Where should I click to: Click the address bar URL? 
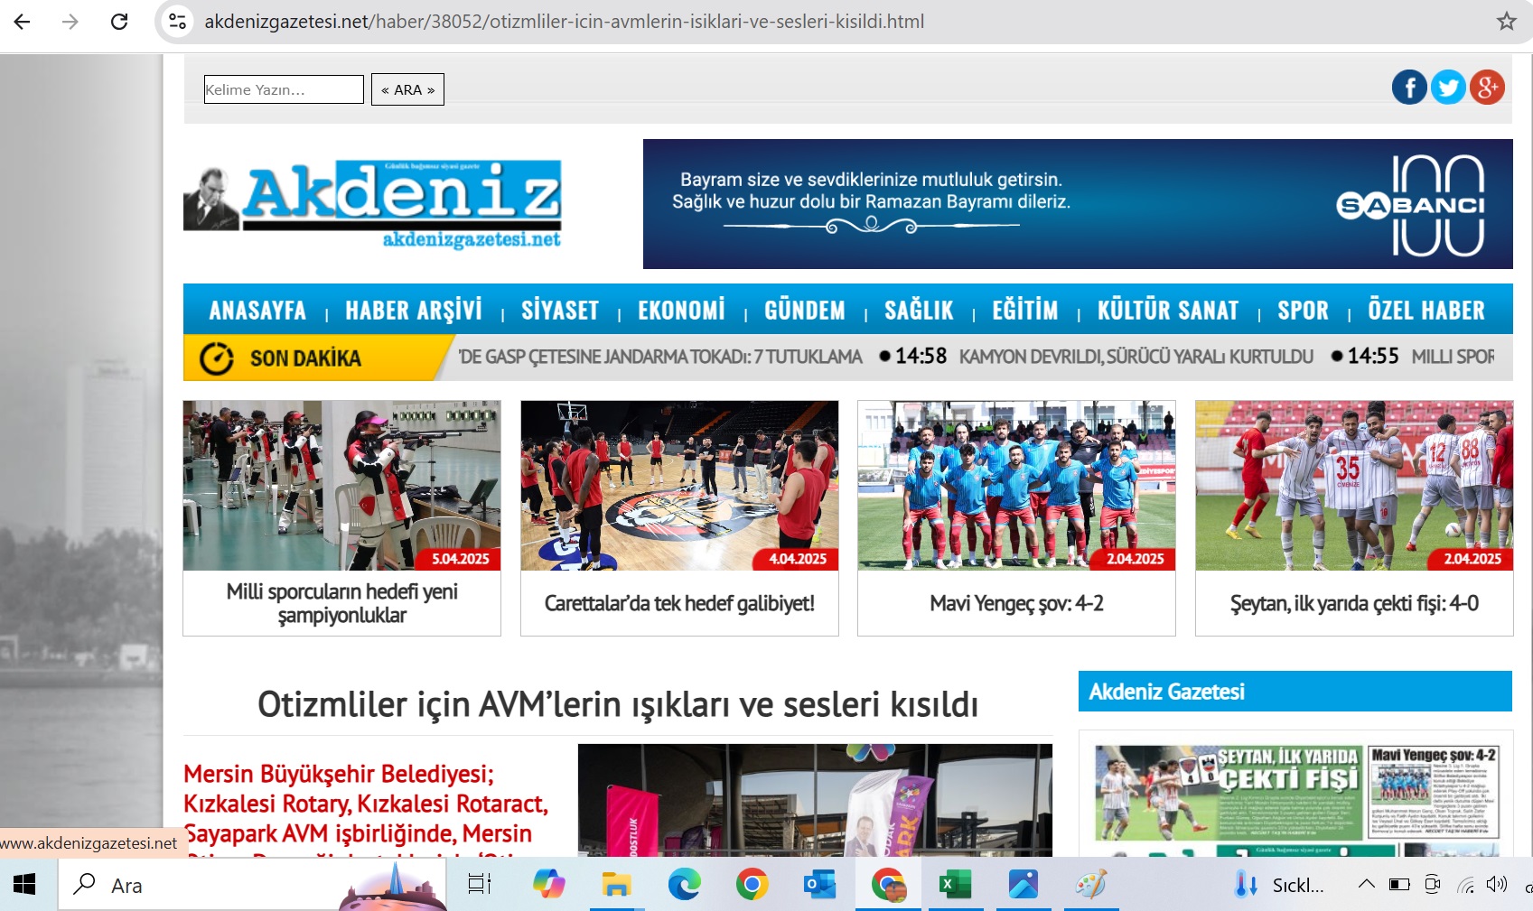(564, 22)
